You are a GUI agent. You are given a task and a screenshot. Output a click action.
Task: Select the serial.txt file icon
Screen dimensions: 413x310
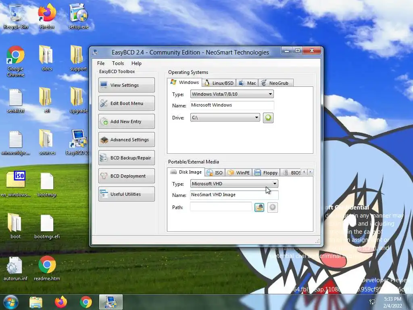point(16,101)
